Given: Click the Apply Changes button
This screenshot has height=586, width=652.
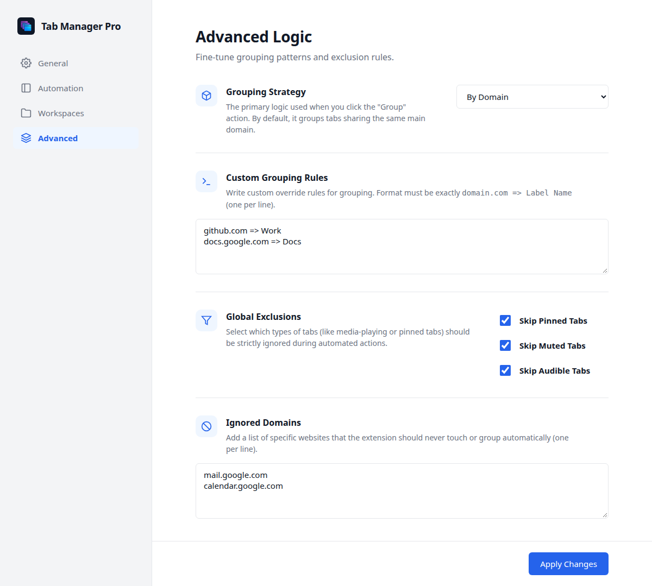Looking at the screenshot, I should (568, 564).
